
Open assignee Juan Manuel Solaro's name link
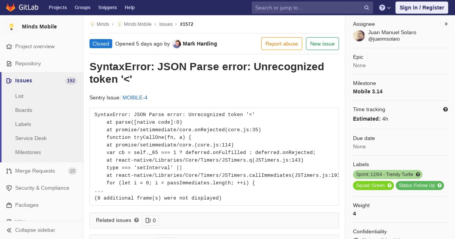pyautogui.click(x=392, y=32)
